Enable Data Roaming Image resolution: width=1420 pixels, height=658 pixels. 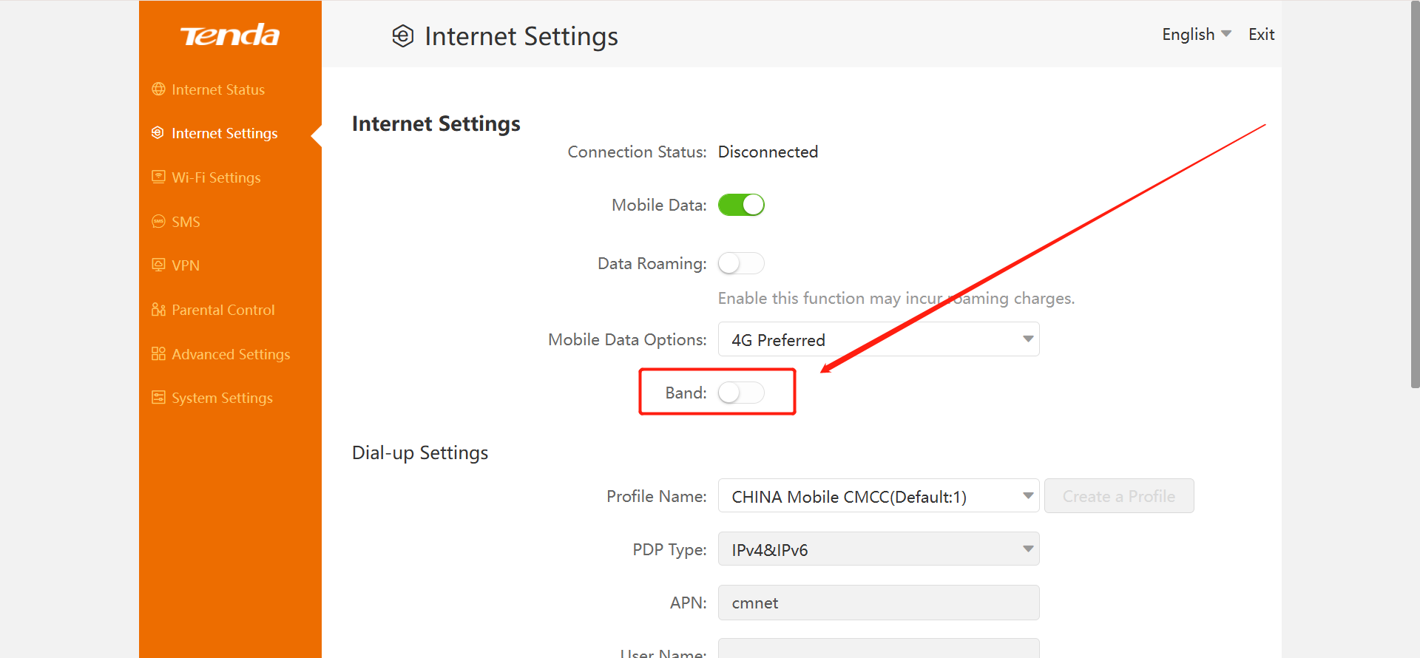(x=741, y=263)
